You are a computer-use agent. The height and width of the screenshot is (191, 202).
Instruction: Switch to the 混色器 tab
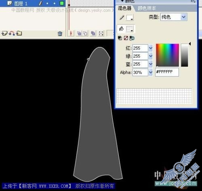[x=124, y=9]
